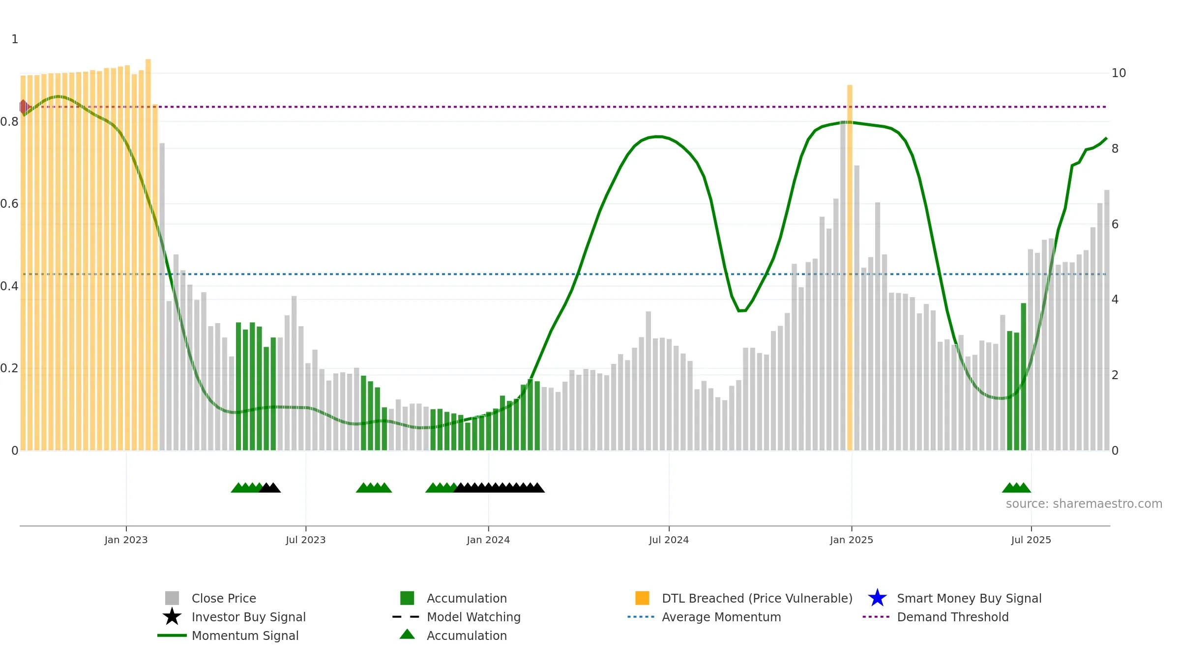Click the blue Smart Money Buy Signal star

pos(877,598)
